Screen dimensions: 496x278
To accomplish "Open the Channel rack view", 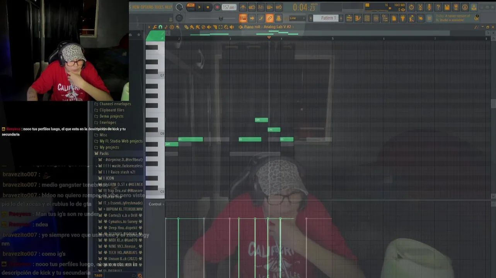I will coord(367,18).
